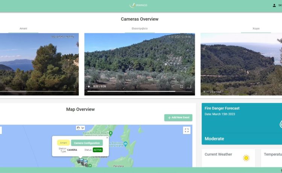
Task: Select the Ελαιοτριβείο camera tab
Action: click(140, 29)
